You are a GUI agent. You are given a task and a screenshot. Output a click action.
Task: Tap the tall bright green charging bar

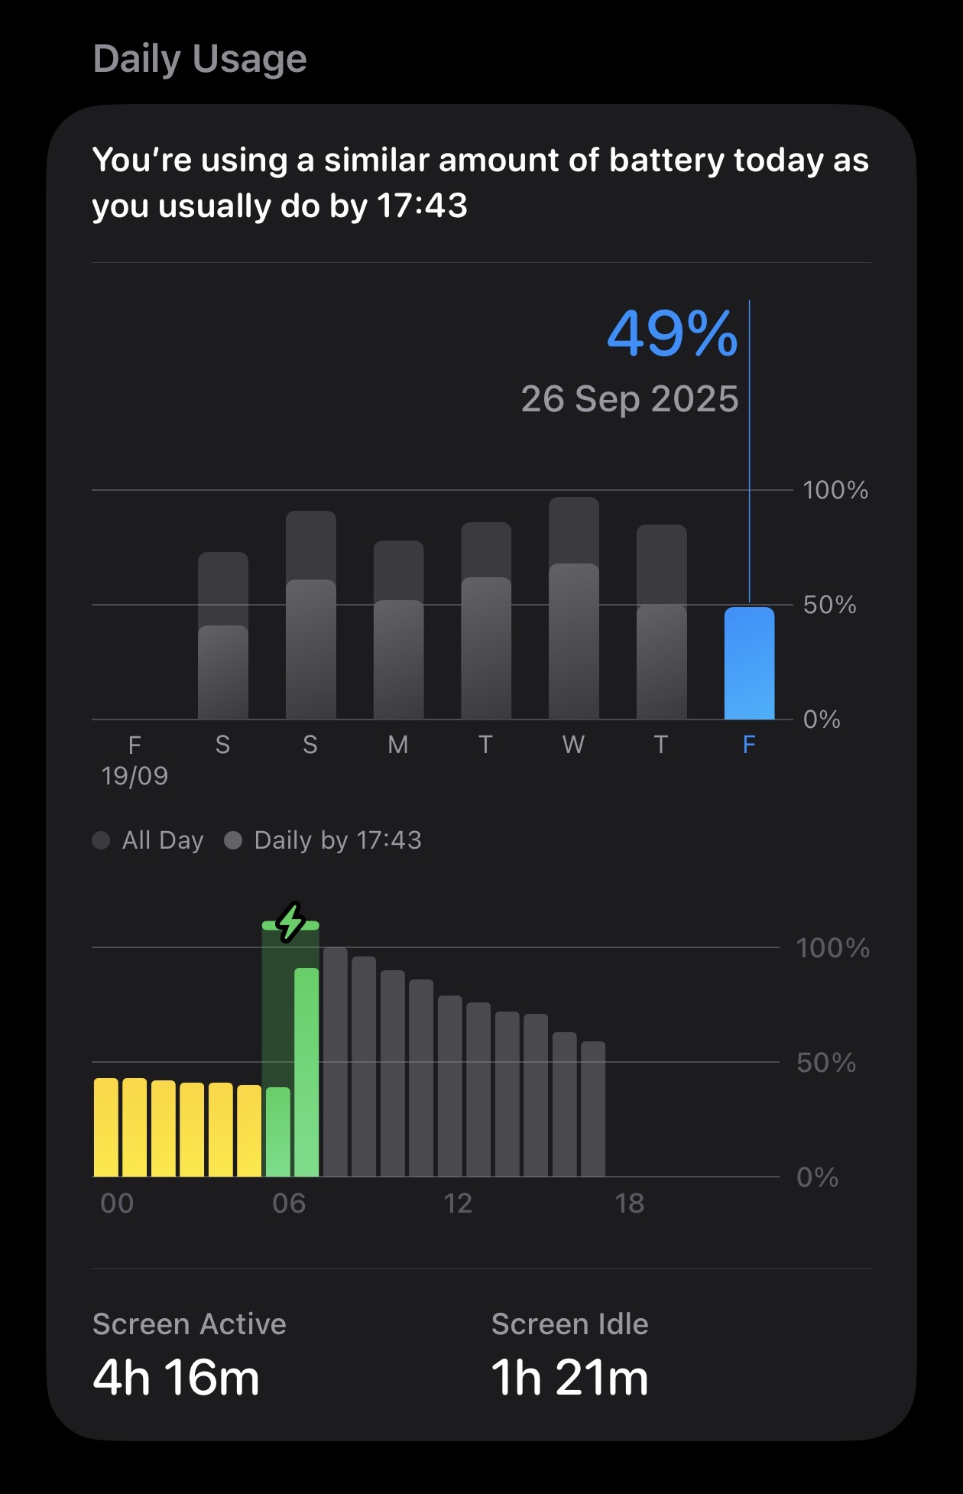coord(306,1070)
